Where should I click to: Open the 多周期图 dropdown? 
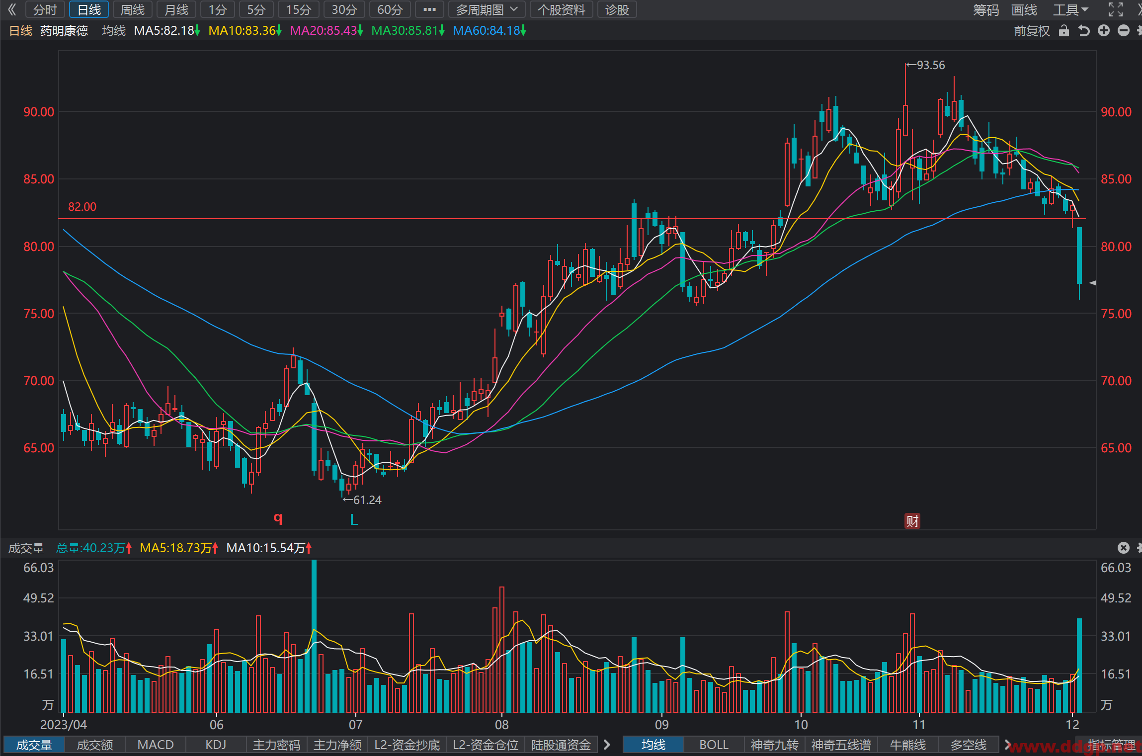point(486,9)
